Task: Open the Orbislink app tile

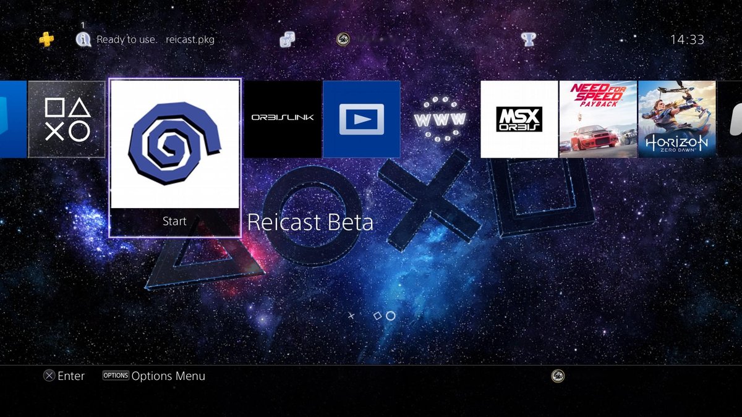Action: click(x=283, y=119)
